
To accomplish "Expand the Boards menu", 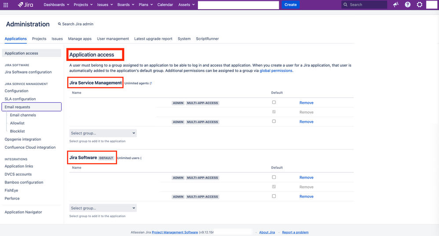I will [126, 5].
